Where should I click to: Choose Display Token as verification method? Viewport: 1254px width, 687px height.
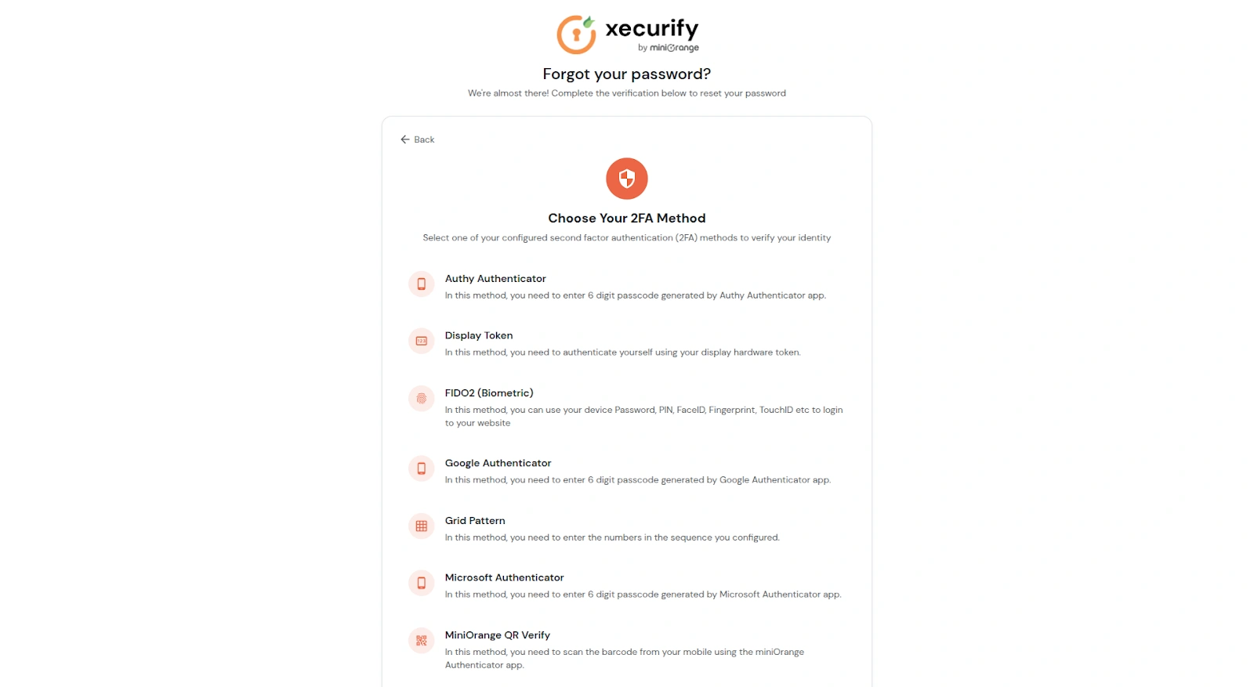click(x=478, y=335)
